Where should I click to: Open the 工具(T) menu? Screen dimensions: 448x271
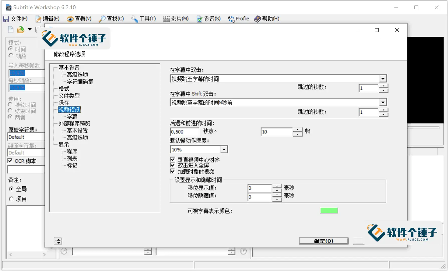pos(143,19)
